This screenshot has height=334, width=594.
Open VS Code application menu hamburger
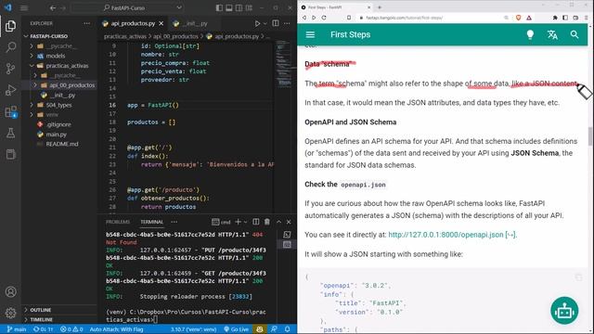click(x=24, y=8)
